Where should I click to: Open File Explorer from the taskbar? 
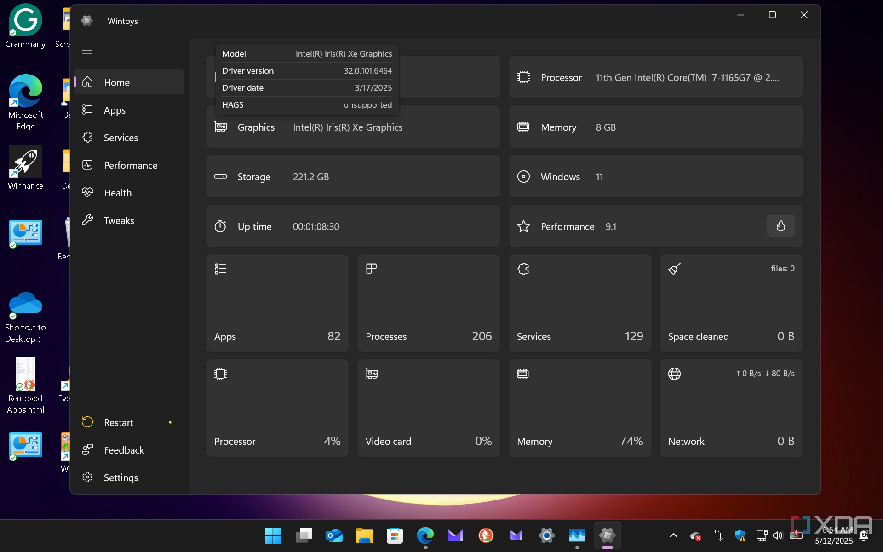(x=364, y=535)
